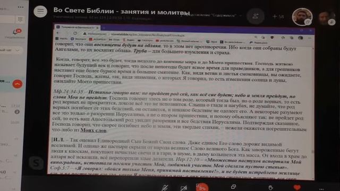Select the bearded participant's avatar thumbnail
The image size is (340, 191).
click(302, 16)
